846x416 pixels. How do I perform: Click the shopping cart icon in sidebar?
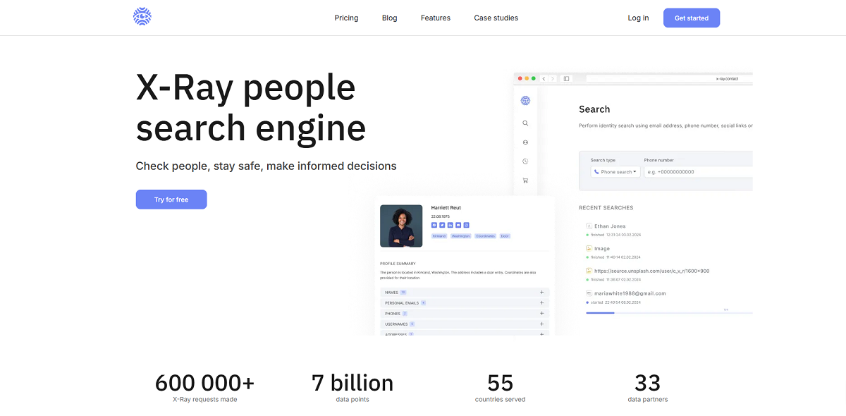(x=525, y=181)
